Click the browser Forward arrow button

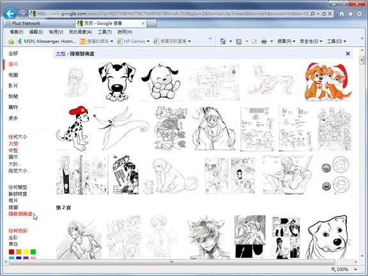pyautogui.click(x=22, y=13)
